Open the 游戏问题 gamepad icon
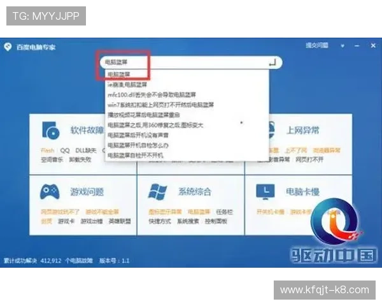This screenshot has height=306, width=382. pos(50,192)
